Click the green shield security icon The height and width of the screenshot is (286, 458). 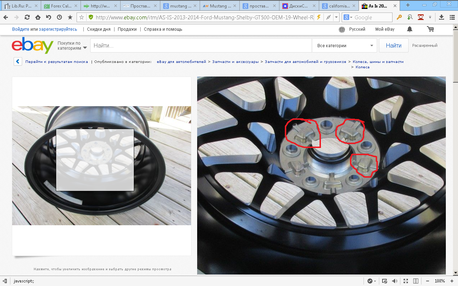point(91,17)
